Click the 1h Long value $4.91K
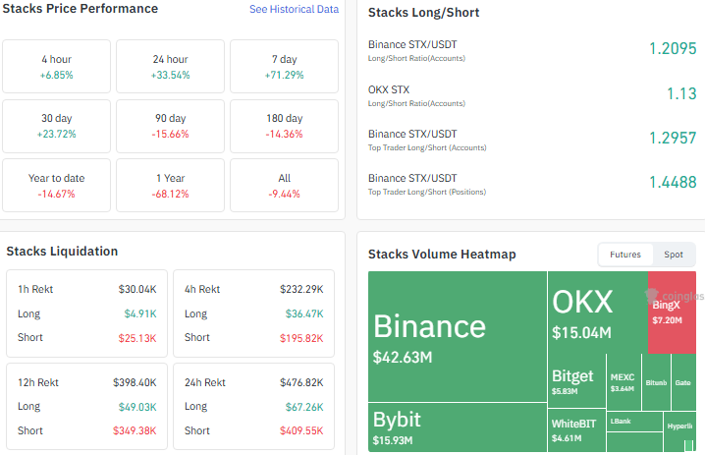The height and width of the screenshot is (455, 705). click(x=140, y=313)
